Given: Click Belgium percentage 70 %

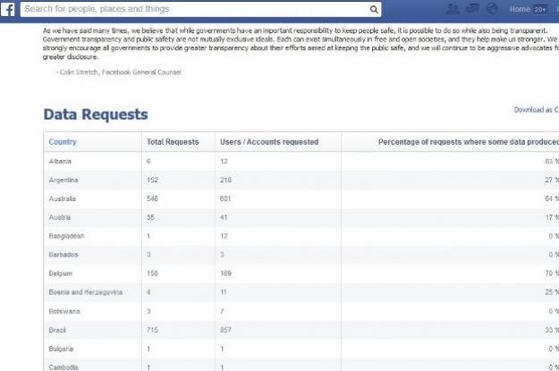Looking at the screenshot, I should point(552,274).
